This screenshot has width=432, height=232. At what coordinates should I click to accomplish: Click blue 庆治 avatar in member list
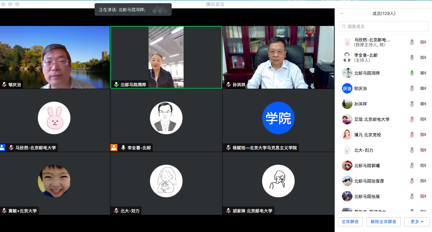point(347,88)
